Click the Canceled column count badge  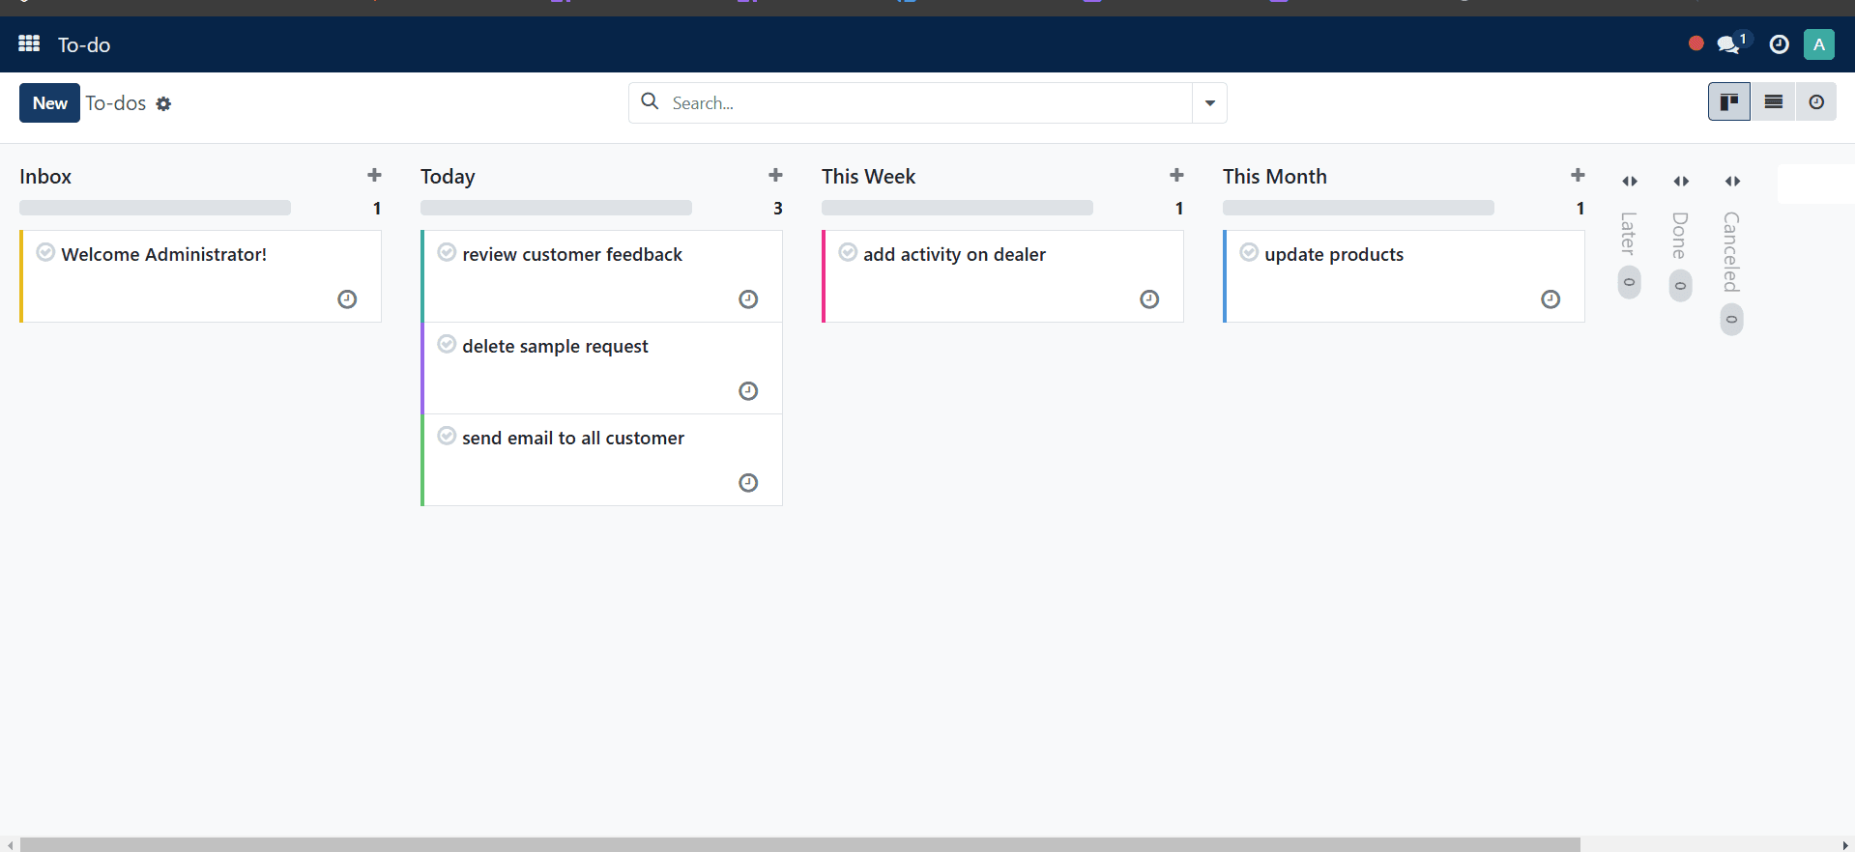[x=1731, y=320]
